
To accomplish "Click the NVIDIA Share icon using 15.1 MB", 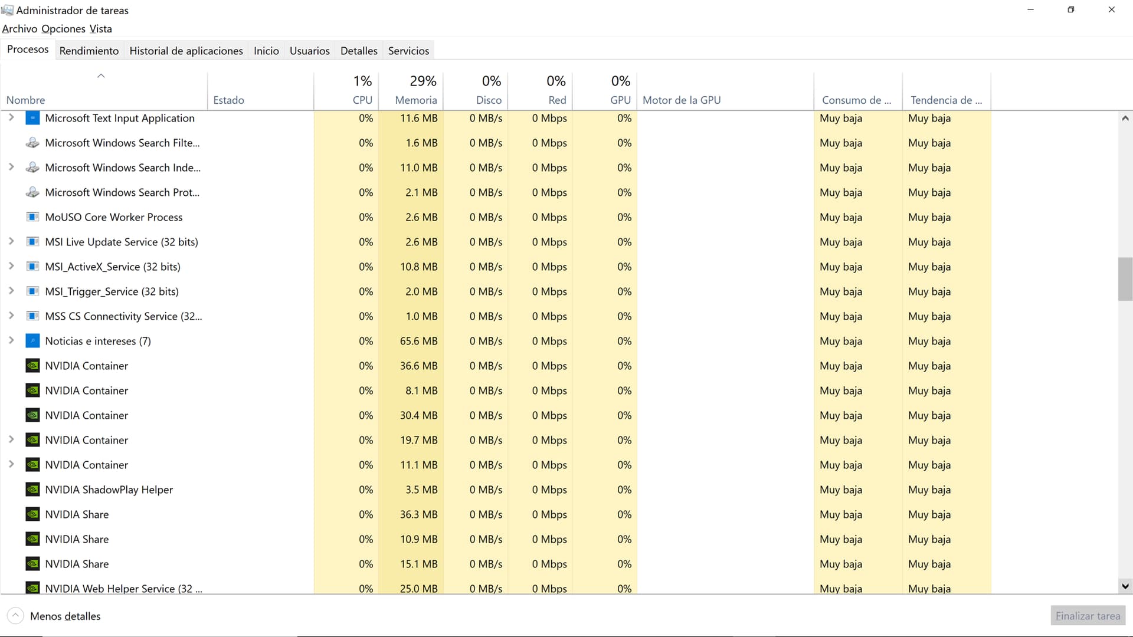I will (x=33, y=564).
